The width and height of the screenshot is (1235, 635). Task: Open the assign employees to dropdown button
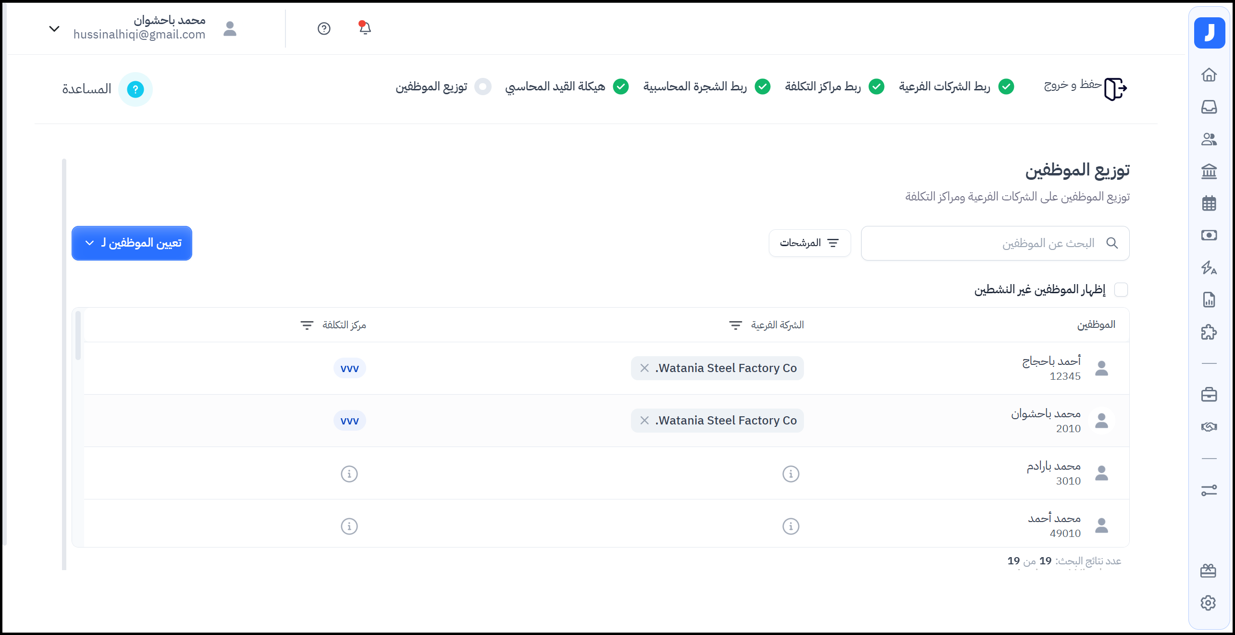132,243
